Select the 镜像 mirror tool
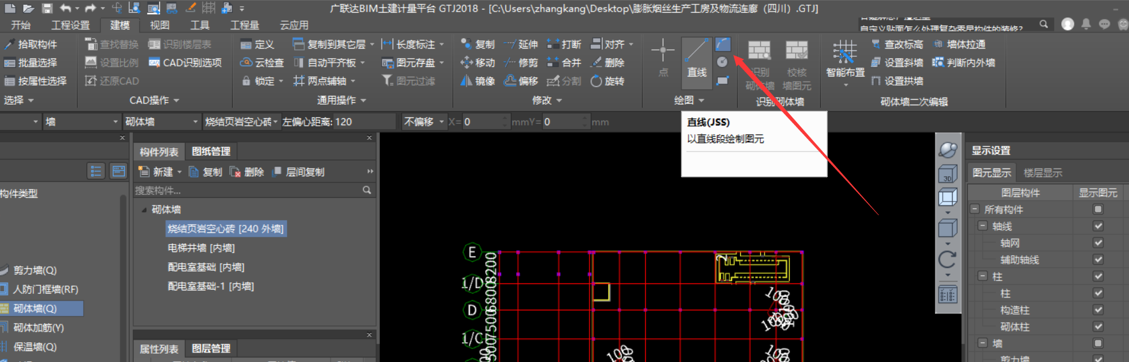The height and width of the screenshot is (362, 1129). (x=478, y=81)
